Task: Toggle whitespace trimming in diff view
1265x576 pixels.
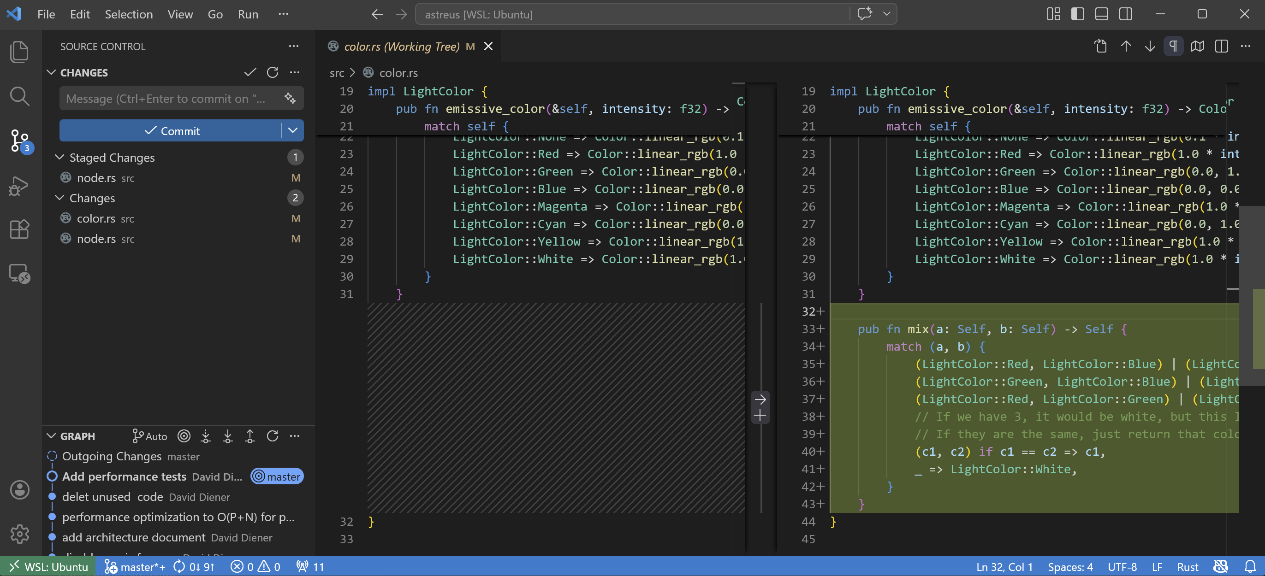Action: coord(1173,46)
